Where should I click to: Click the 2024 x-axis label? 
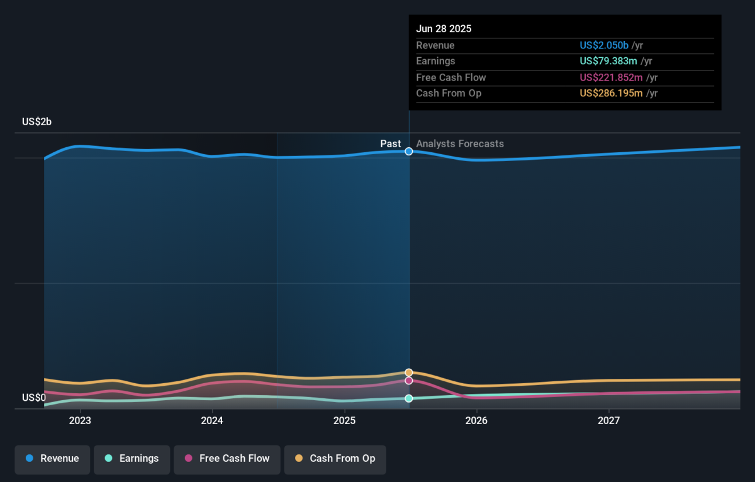(212, 420)
